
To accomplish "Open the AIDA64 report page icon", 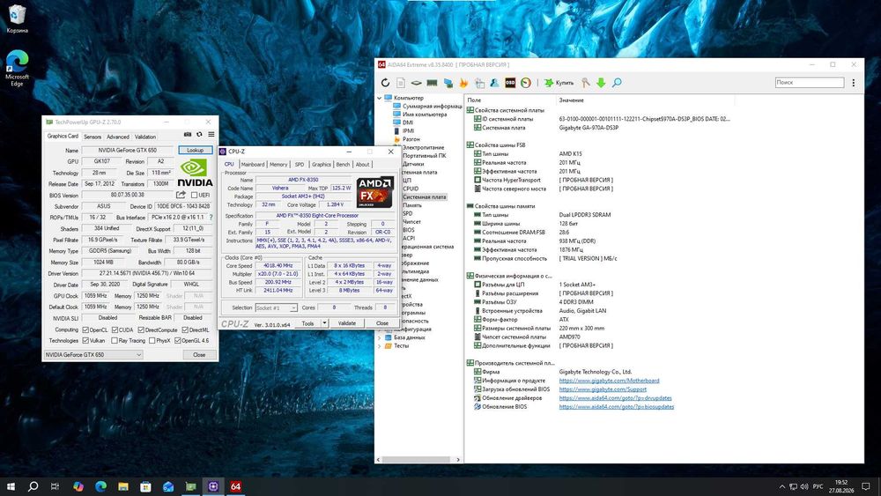I will tap(401, 83).
